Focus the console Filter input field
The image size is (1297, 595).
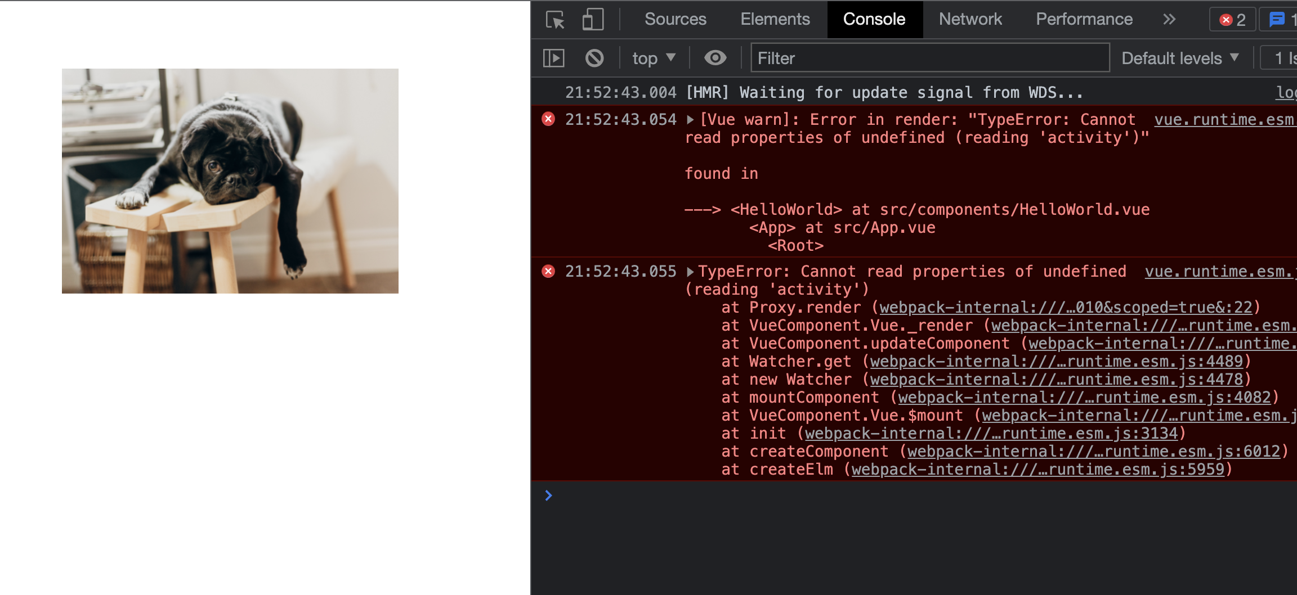[930, 58]
